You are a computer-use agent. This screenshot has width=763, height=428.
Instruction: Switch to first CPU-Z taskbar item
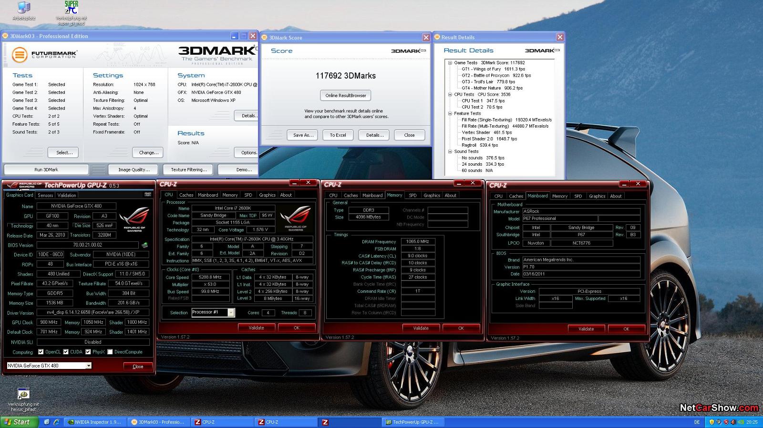[x=223, y=422]
